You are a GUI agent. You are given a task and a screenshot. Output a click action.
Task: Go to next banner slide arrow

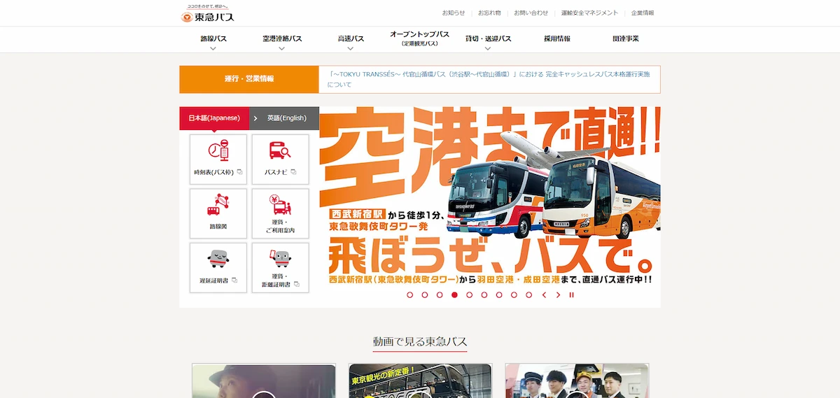click(558, 295)
